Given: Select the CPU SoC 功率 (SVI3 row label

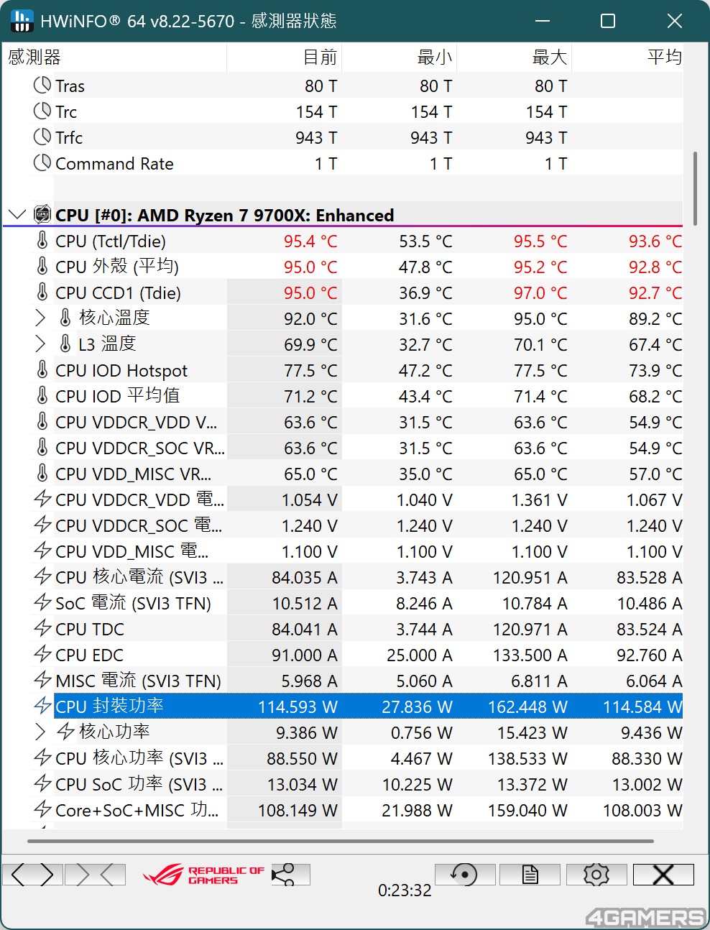Looking at the screenshot, I should point(139,784).
